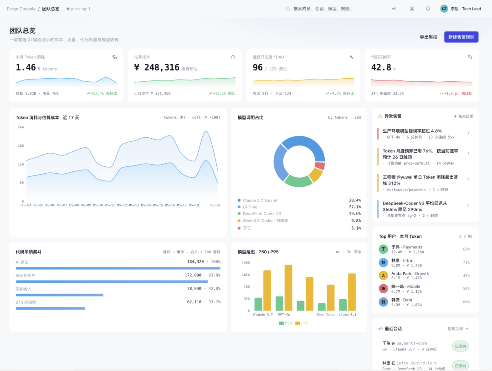Click the active developers pulse icon
The image size is (492, 371).
(x=351, y=57)
